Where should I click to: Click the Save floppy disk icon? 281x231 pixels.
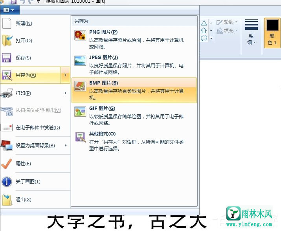coord(7,58)
